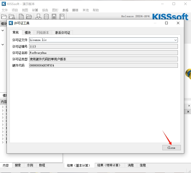This screenshot has height=173, width=191.
Task: Switch to the bottom 内容 tab
Action: coord(6,165)
